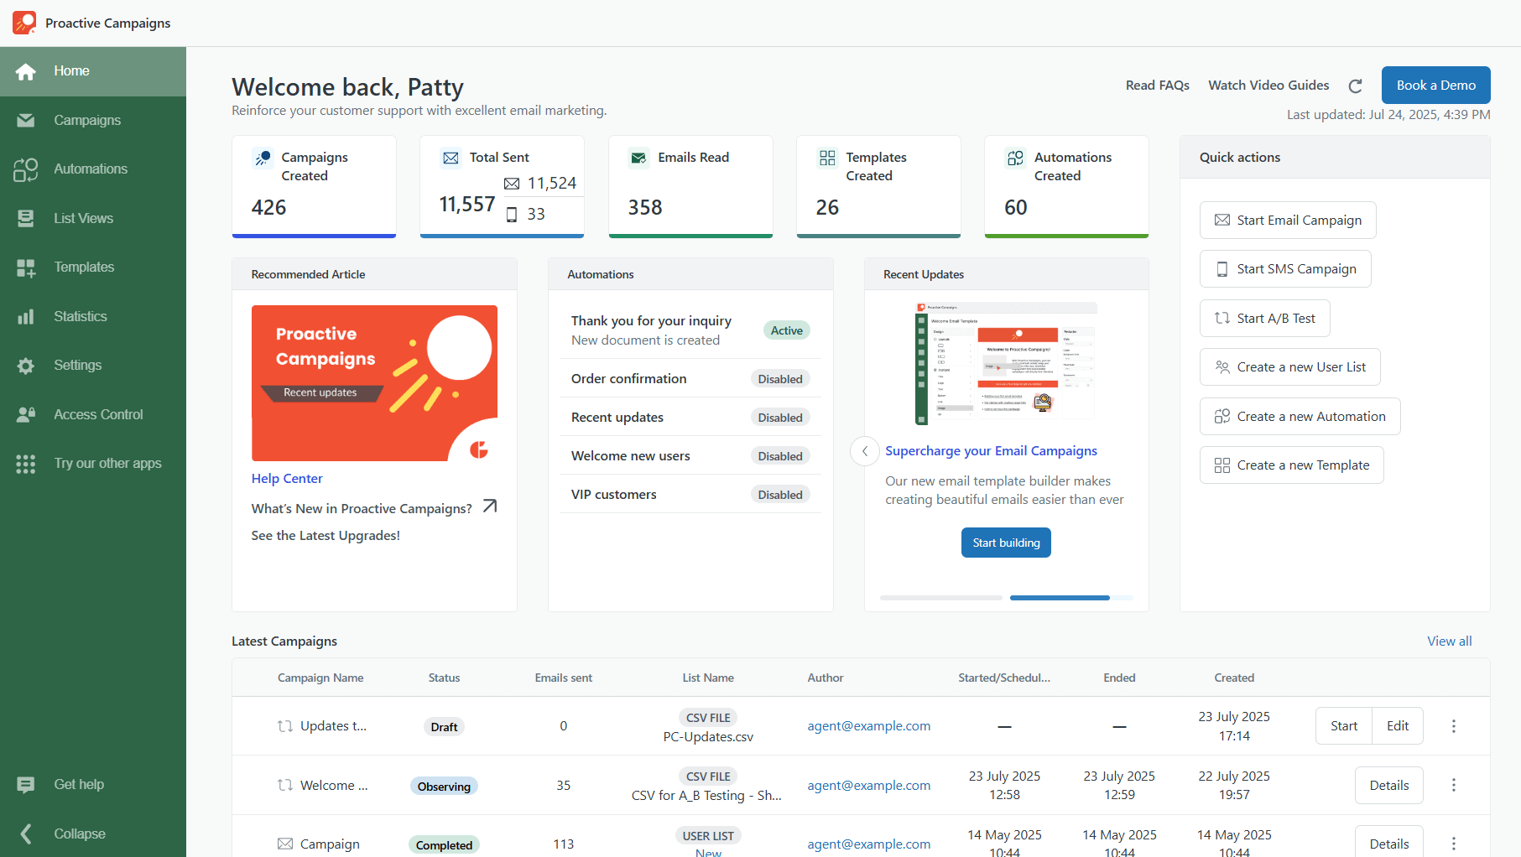Open Supercharge your Email Campaigns link
Screen dimensions: 1521x857
click(x=991, y=450)
